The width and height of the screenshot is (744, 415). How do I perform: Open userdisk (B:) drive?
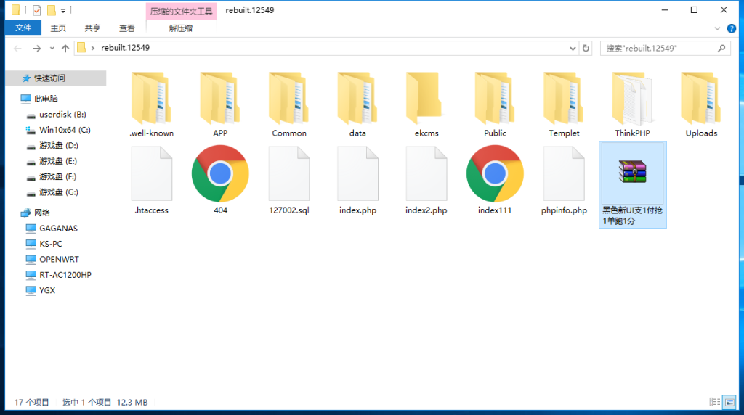(62, 114)
